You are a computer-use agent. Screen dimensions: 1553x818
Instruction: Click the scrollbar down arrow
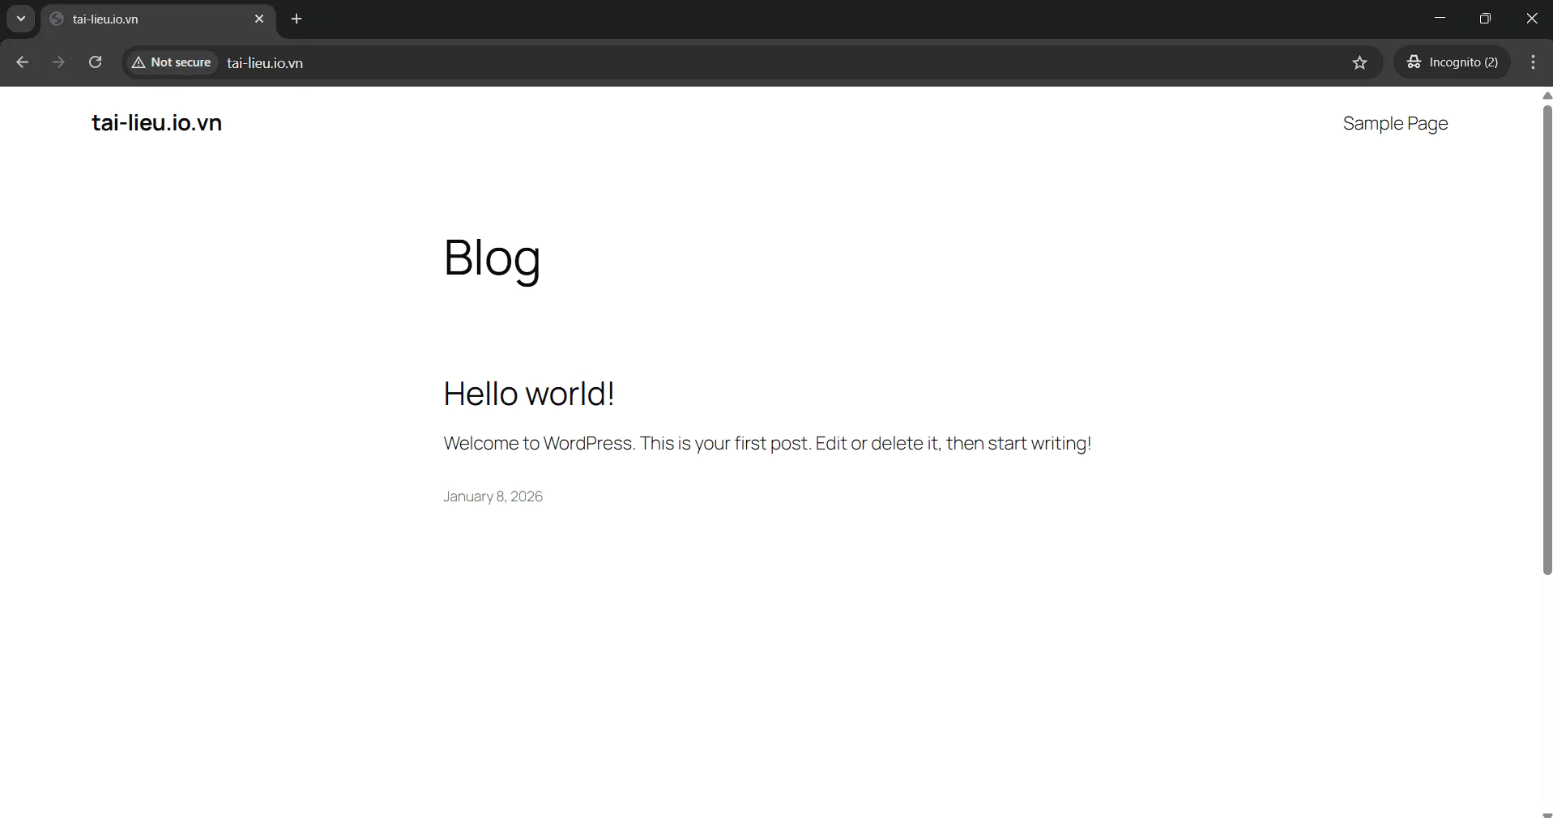point(1547,813)
